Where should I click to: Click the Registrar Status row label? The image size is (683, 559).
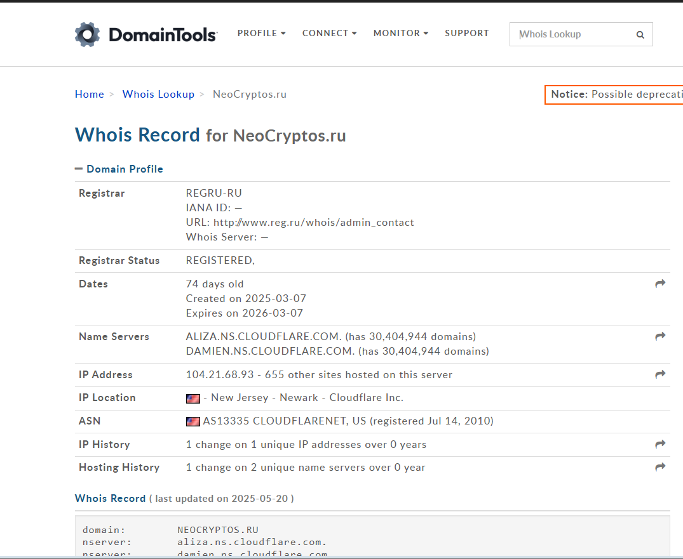tap(119, 261)
